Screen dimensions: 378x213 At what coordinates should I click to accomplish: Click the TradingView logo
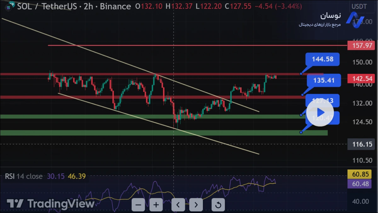[x=50, y=204]
